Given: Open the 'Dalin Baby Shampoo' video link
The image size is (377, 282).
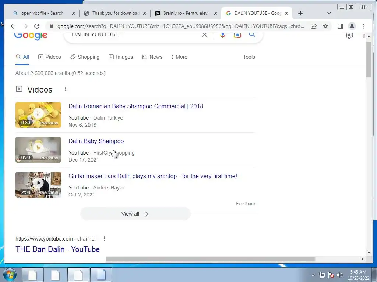Looking at the screenshot, I should point(96,141).
